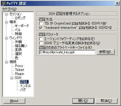Viewport: 121px width, 106px height.
Task: Click 参照(W)... browse button
Action: (106, 52)
